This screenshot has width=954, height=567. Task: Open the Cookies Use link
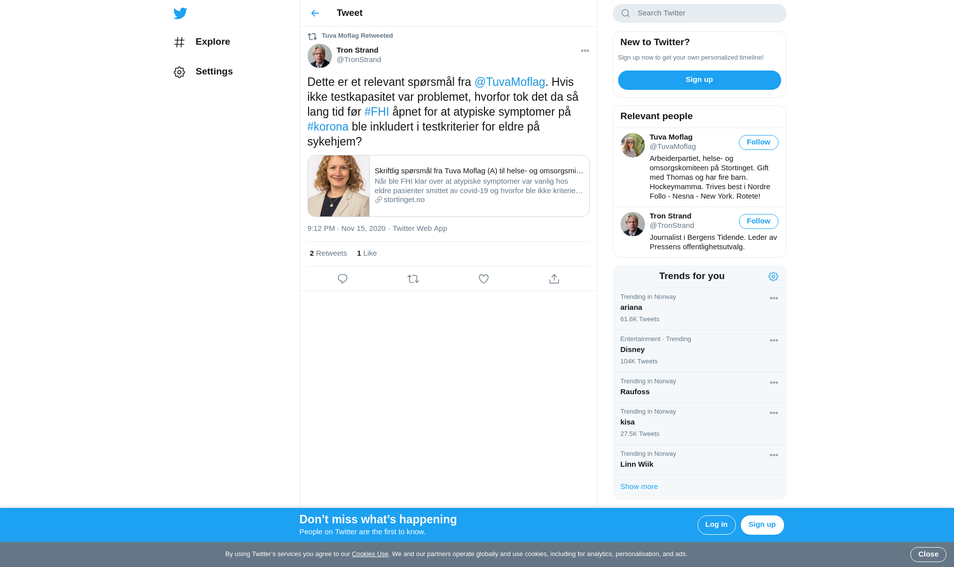pos(370,554)
